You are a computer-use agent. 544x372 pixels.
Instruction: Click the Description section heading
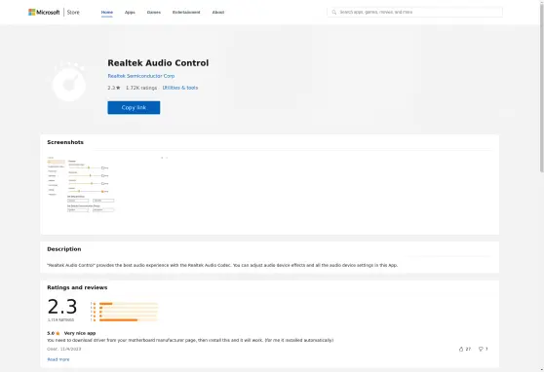coord(63,249)
